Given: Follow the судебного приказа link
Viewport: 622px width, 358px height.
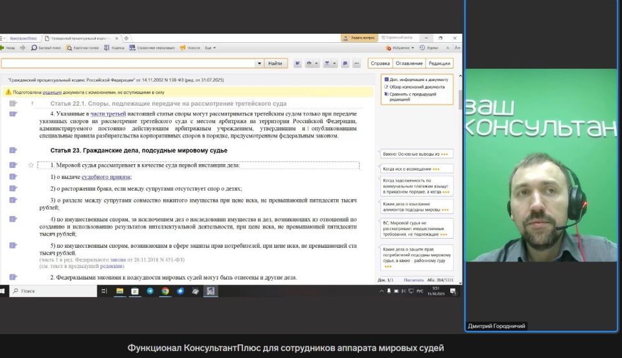Looking at the screenshot, I should coord(106,177).
